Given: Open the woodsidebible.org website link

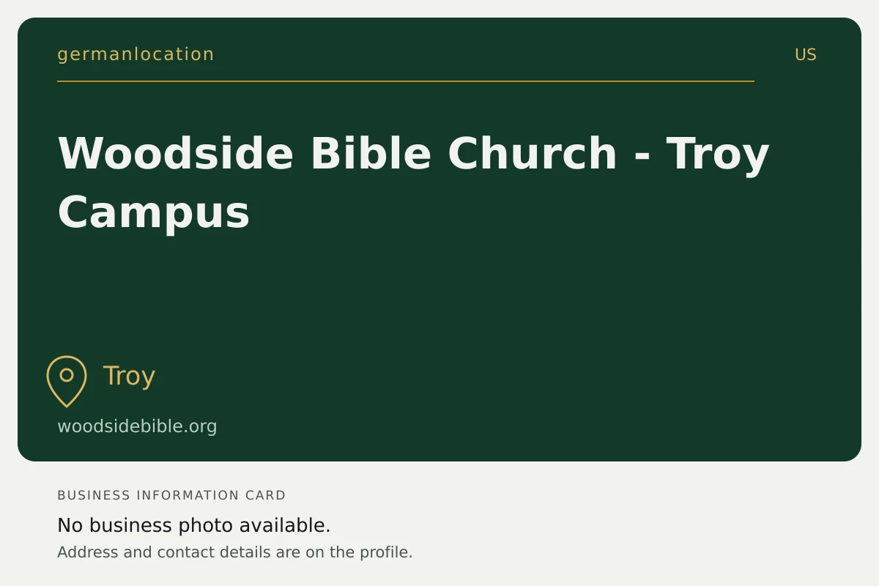Looking at the screenshot, I should (137, 426).
